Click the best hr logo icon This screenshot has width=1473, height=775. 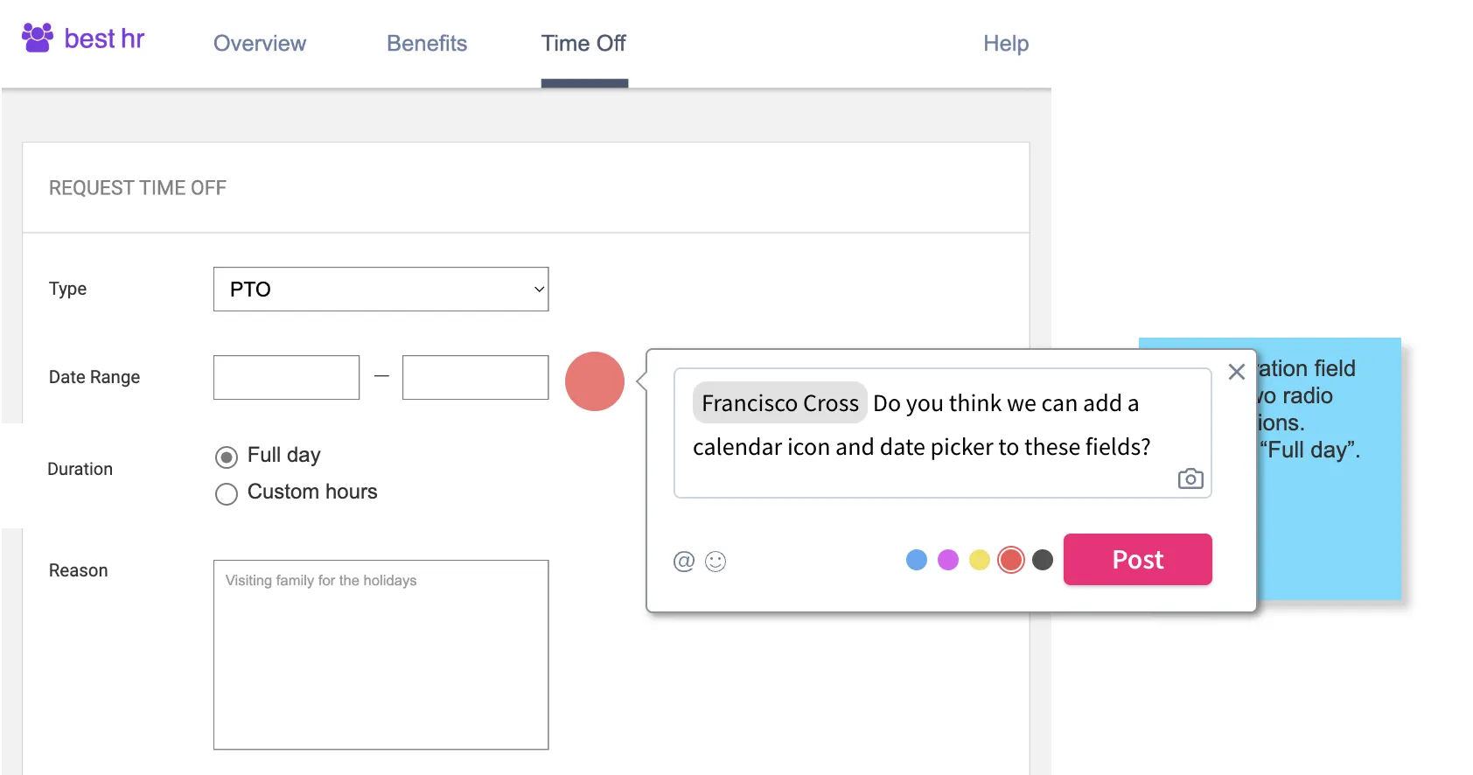coord(37,38)
